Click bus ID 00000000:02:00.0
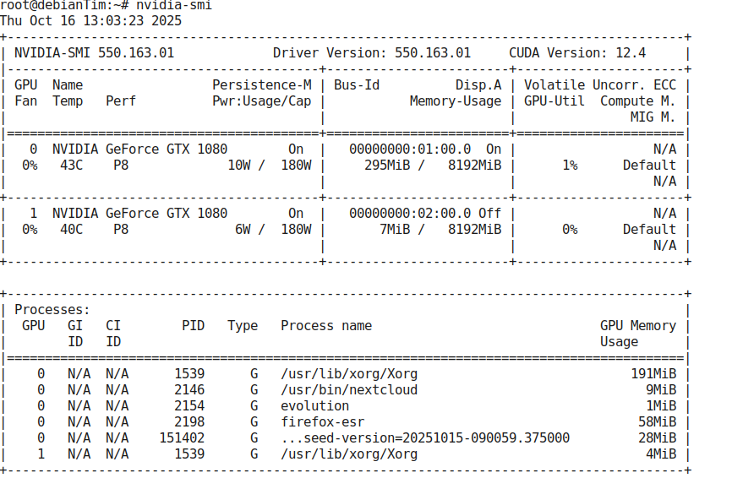Viewport: 754px width, 478px height. coord(410,213)
